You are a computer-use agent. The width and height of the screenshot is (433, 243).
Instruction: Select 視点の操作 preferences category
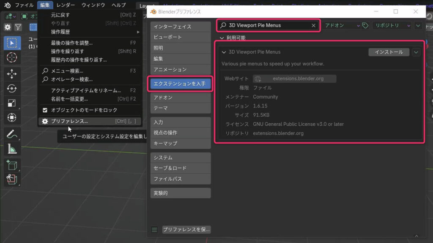pyautogui.click(x=181, y=133)
